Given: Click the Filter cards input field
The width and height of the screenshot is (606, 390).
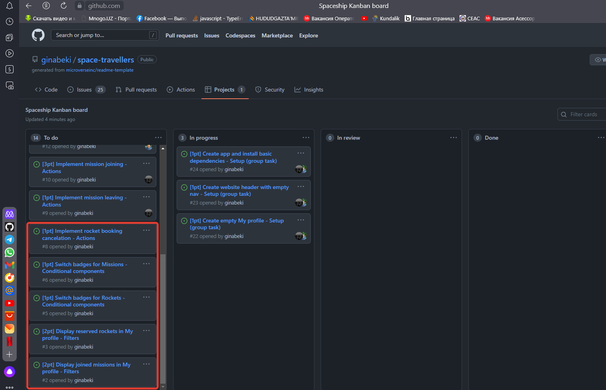Looking at the screenshot, I should (x=585, y=114).
